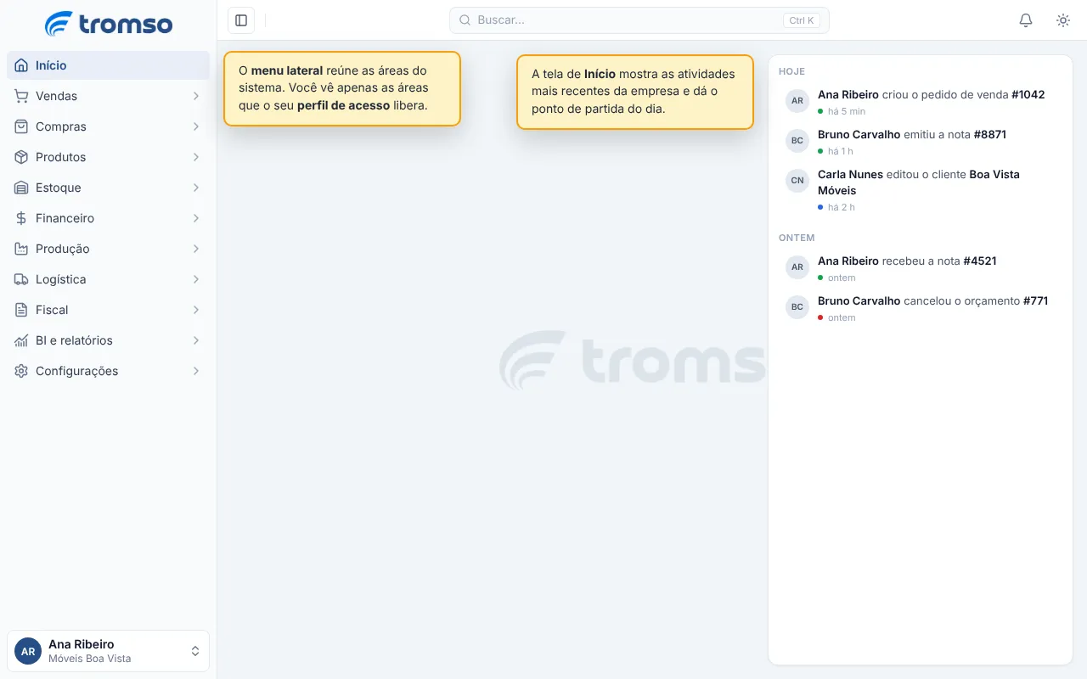Click the Estoque warehouse icon
1087x679 pixels.
pos(21,188)
